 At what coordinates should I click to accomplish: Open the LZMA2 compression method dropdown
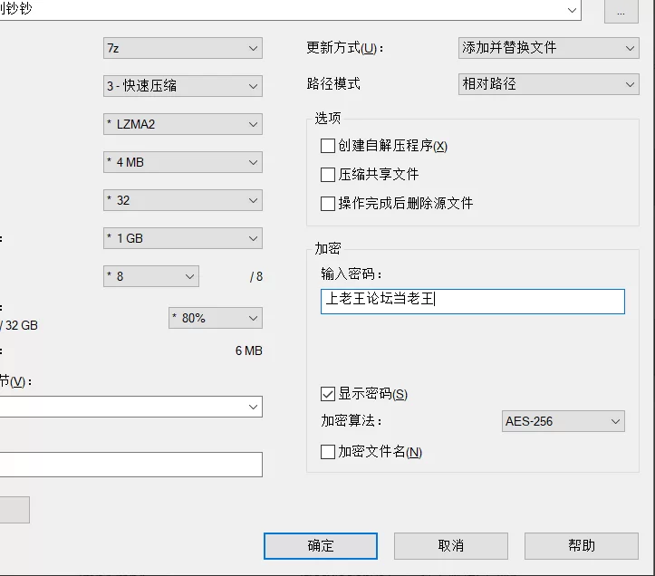182,124
